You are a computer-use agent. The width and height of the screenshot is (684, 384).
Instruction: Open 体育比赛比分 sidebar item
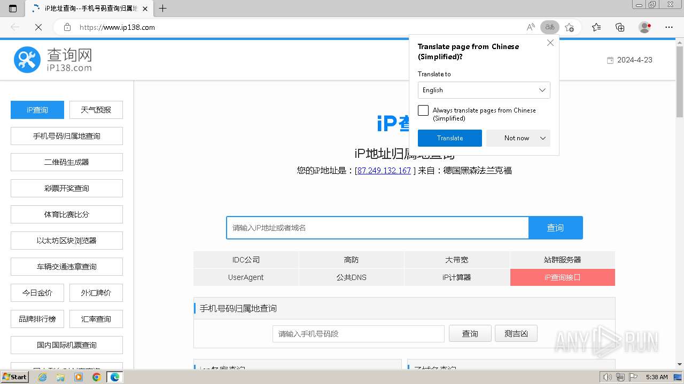(x=67, y=214)
